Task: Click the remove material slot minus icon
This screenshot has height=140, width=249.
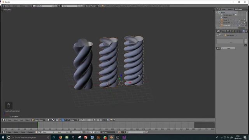Action: [x=245, y=42]
